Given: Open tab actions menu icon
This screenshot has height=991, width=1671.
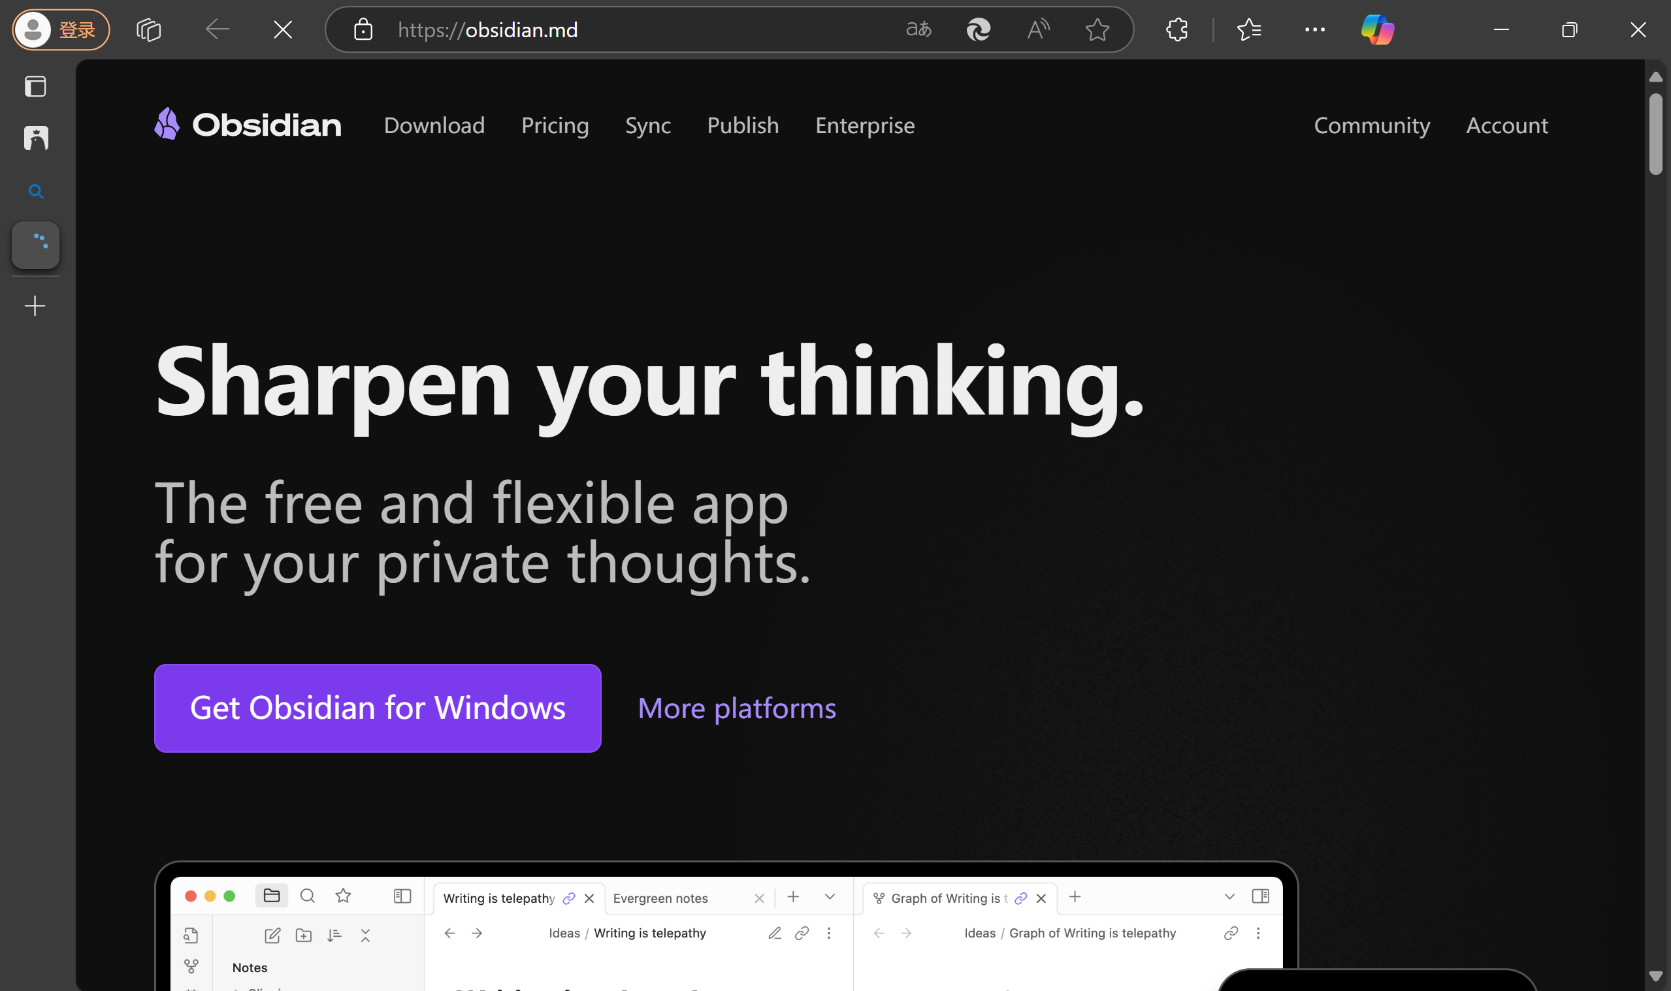Looking at the screenshot, I should click(148, 29).
